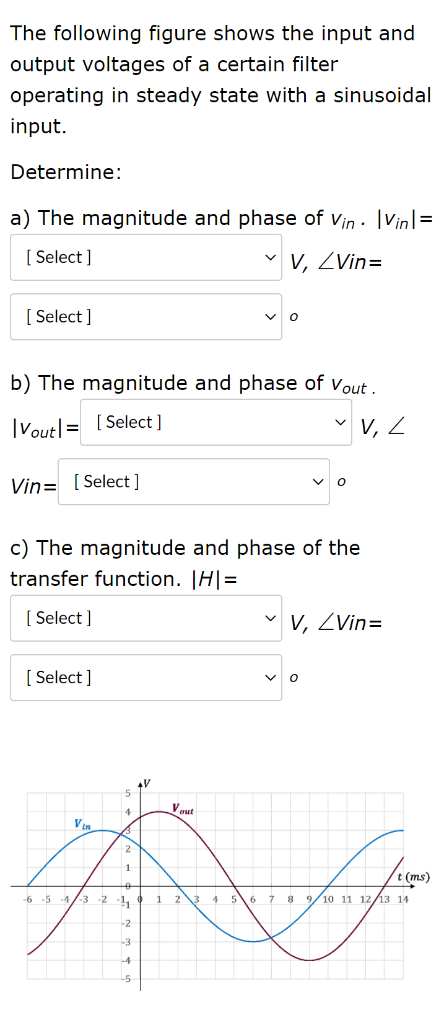Click the V label atop vertical axis

pyautogui.click(x=147, y=783)
